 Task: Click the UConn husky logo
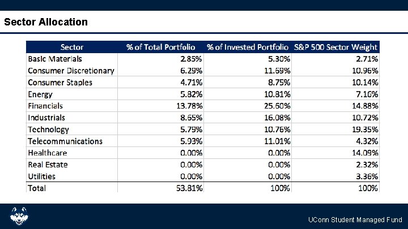pyautogui.click(x=19, y=216)
